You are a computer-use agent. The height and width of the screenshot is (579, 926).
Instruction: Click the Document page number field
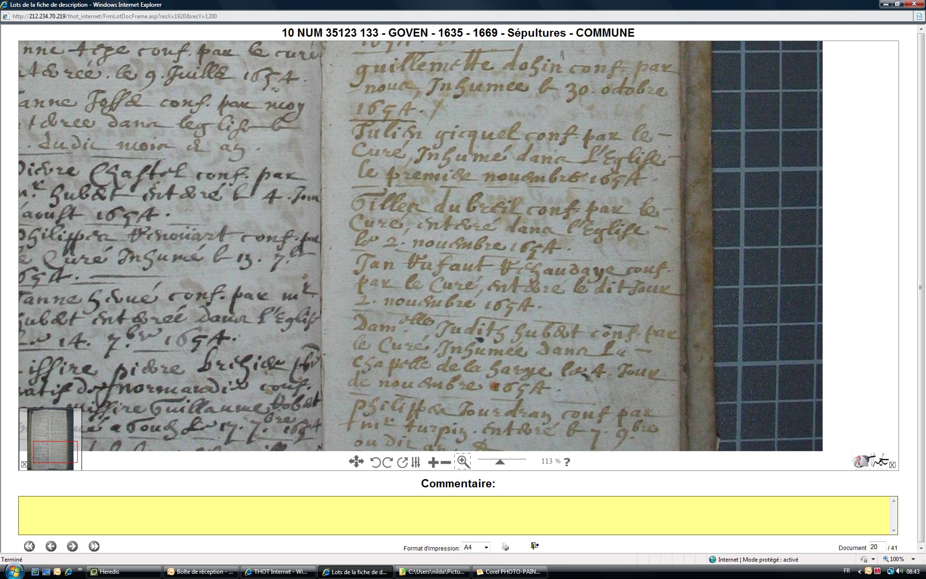coord(876,547)
